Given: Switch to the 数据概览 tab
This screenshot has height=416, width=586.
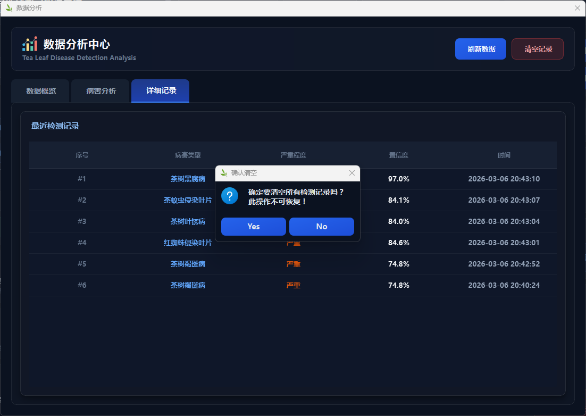Looking at the screenshot, I should pyautogui.click(x=41, y=91).
